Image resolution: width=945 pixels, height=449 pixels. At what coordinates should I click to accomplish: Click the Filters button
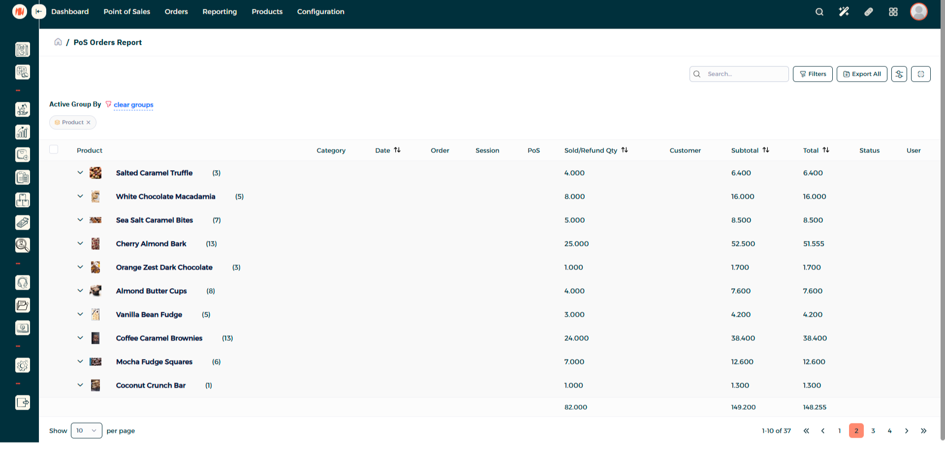click(813, 74)
